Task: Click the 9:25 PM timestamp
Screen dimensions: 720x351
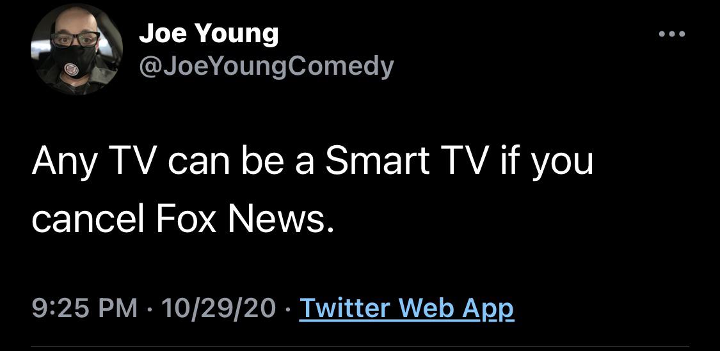Action: [84, 309]
